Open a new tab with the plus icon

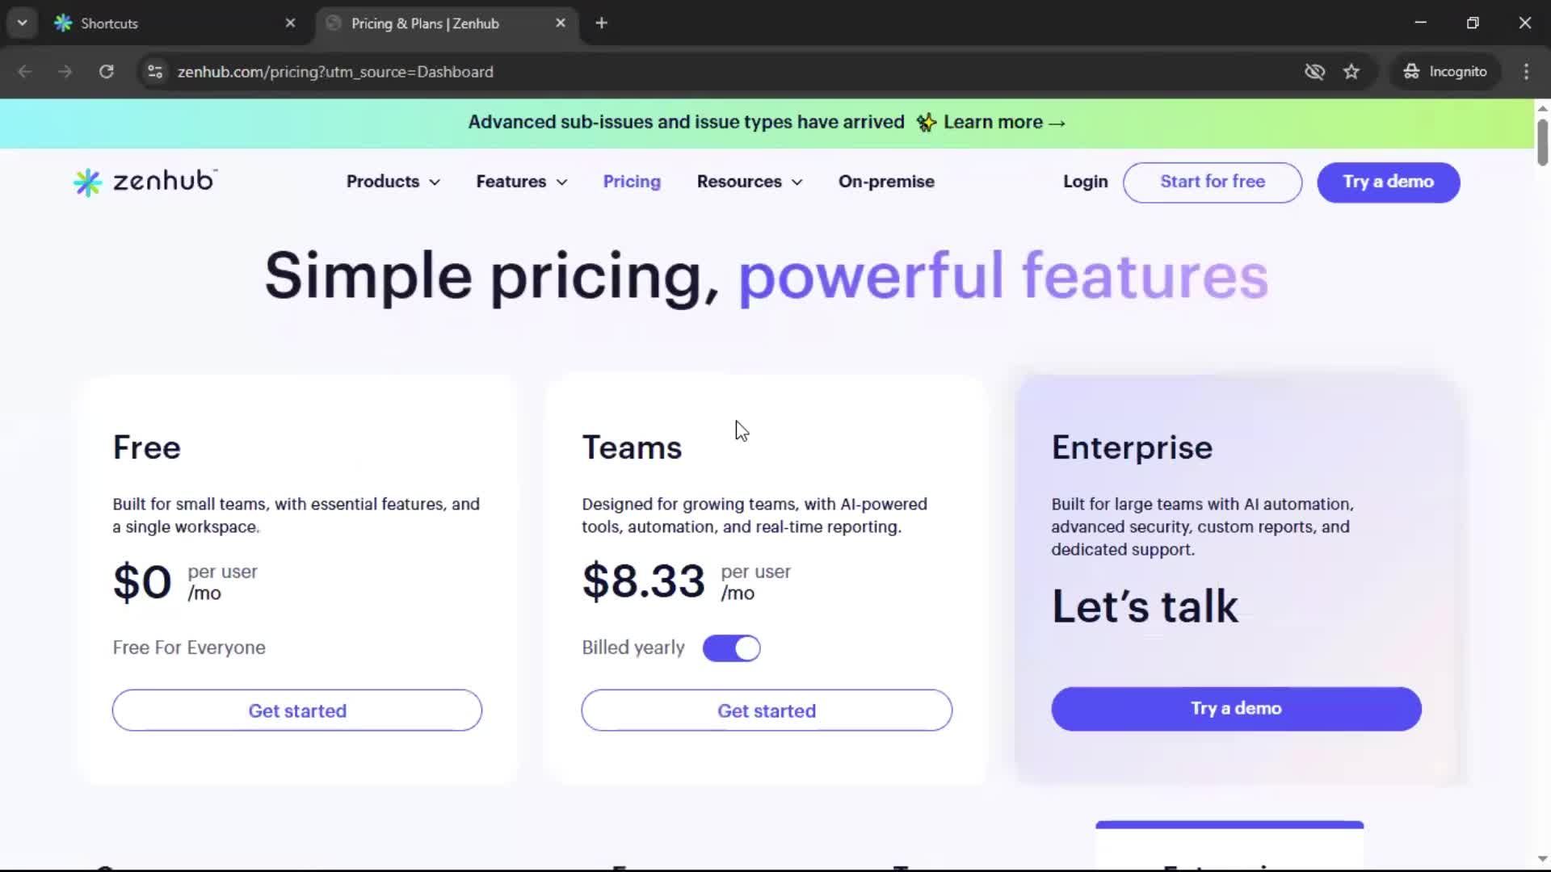pyautogui.click(x=601, y=23)
